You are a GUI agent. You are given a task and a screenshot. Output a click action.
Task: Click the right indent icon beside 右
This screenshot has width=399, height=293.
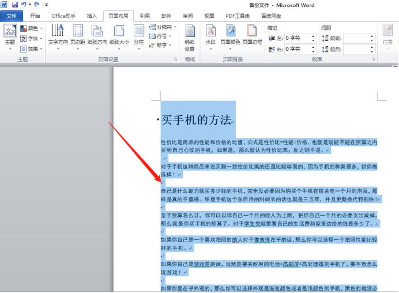(x=272, y=49)
